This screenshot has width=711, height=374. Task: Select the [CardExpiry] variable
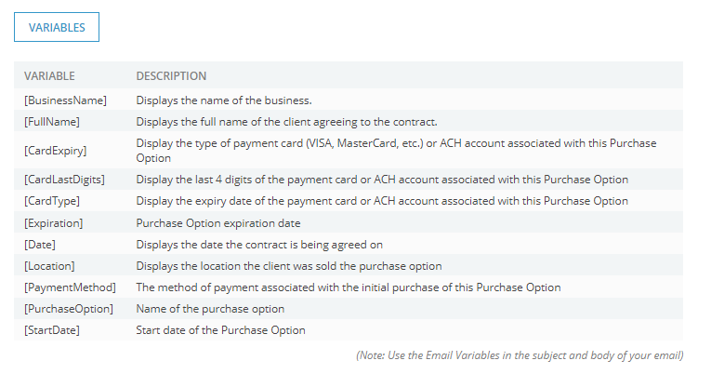coord(56,151)
